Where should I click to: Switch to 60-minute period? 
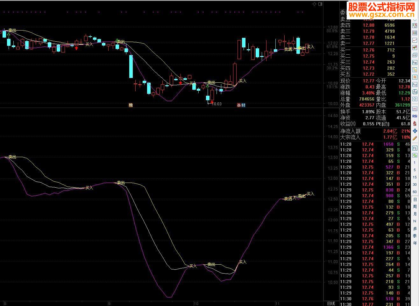[415, 192]
